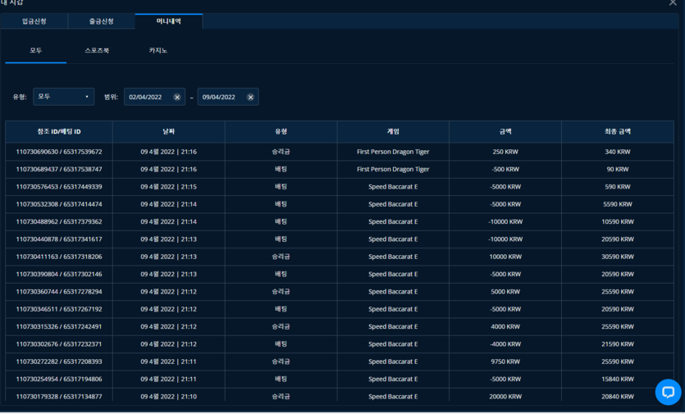Click the 10590 KRW final balance
This screenshot has width=685, height=414.
pos(618,222)
